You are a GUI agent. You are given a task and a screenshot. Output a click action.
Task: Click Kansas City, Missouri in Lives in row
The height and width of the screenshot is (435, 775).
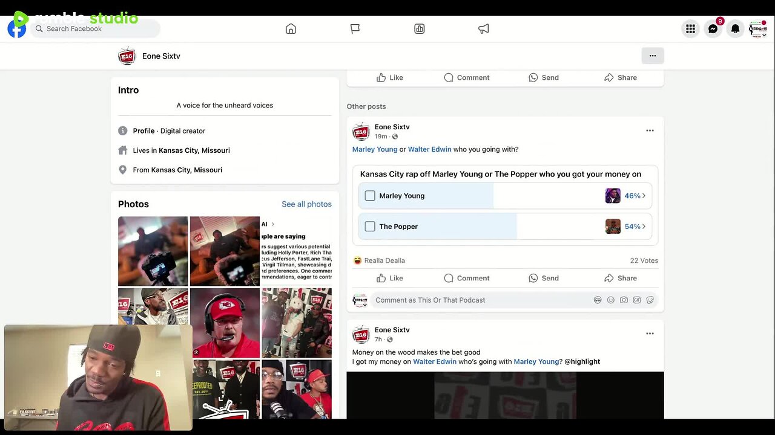[x=194, y=150]
